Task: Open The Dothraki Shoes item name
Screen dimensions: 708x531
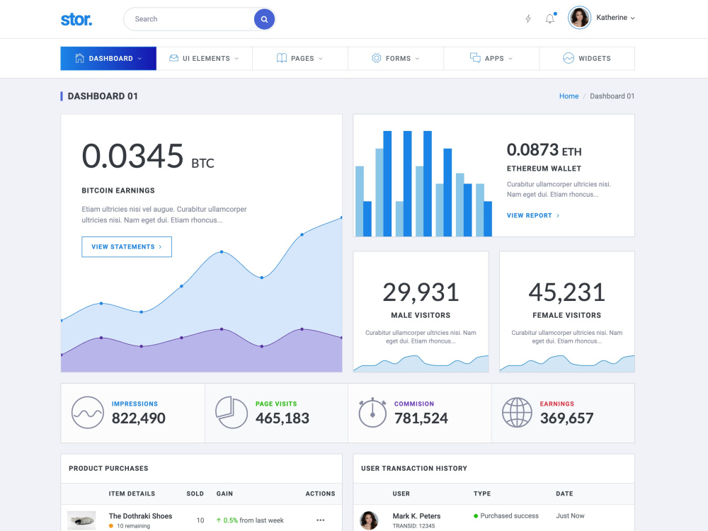Action: click(140, 516)
